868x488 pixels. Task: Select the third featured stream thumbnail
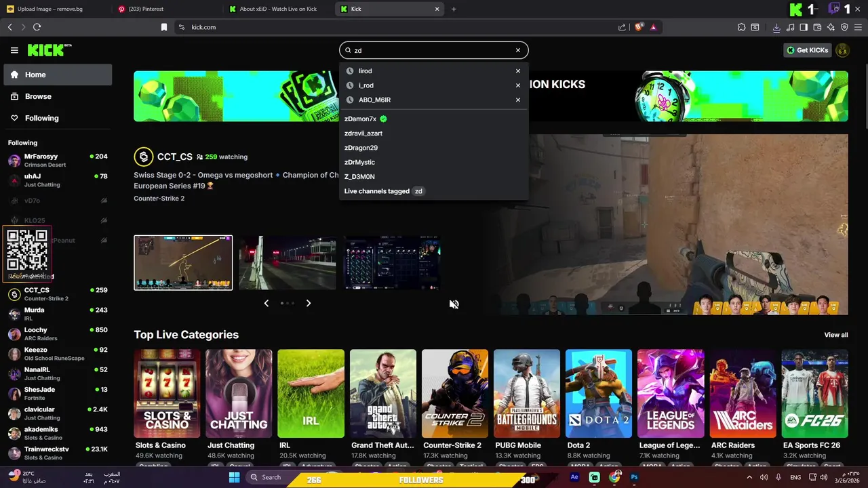click(x=391, y=263)
